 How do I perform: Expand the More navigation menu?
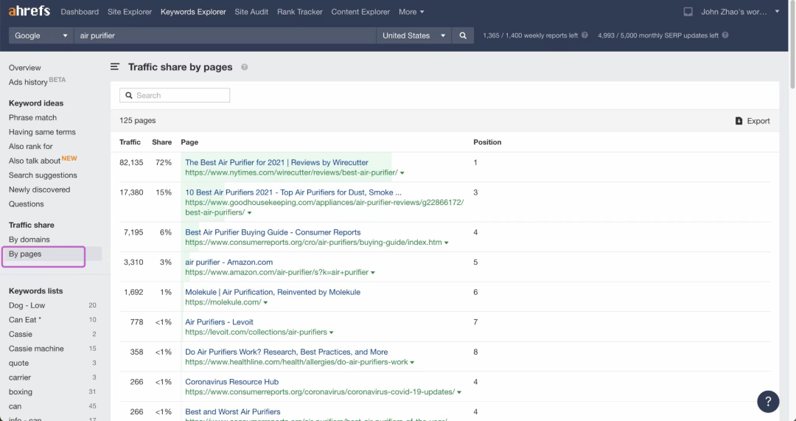(411, 12)
